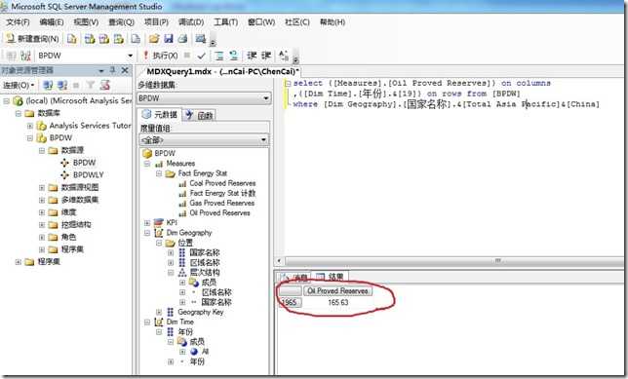This screenshot has height=379, width=628.
Task: Open the 编辑(E) menu
Action: point(52,22)
